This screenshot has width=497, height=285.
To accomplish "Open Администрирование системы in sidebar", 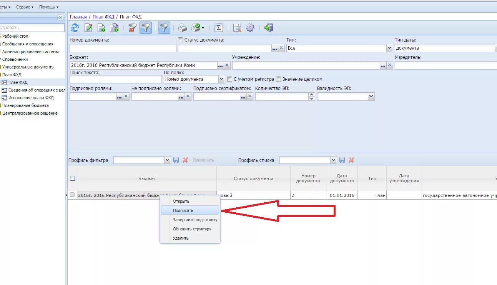I will (x=30, y=52).
